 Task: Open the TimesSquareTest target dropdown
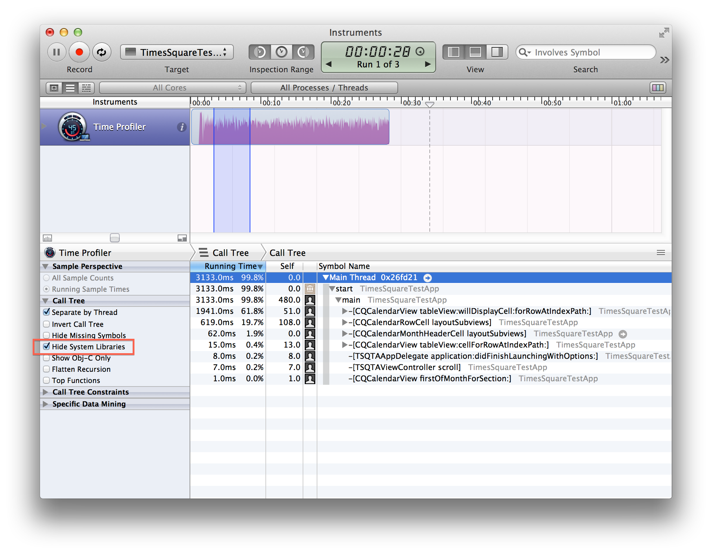click(177, 52)
